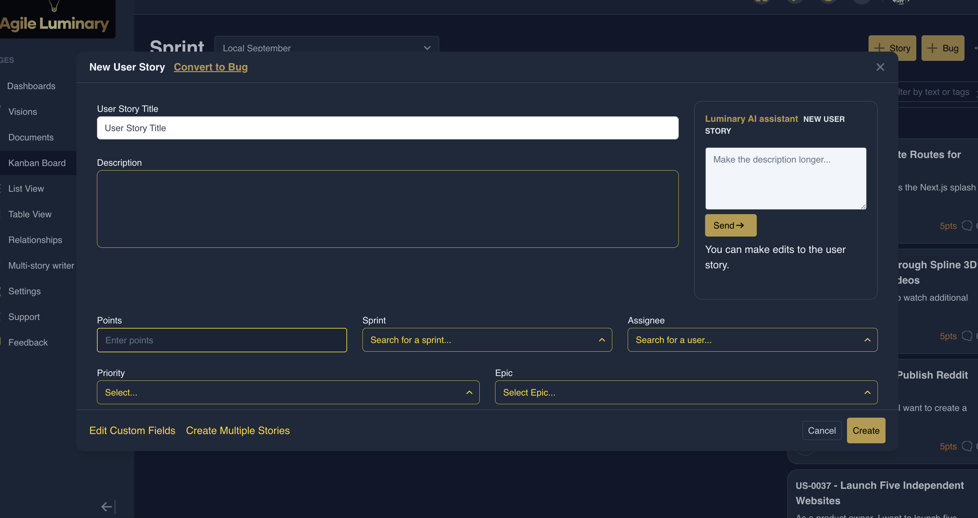This screenshot has height=518, width=978.
Task: Open Support page
Action: point(24,317)
